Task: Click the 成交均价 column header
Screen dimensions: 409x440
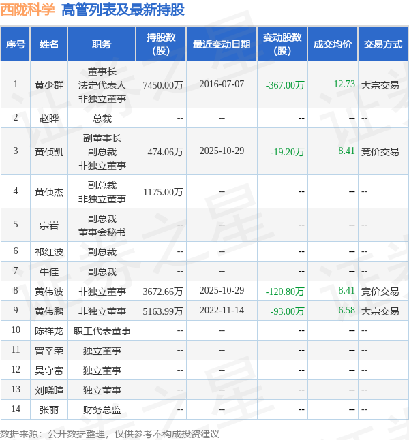Action: (333, 44)
